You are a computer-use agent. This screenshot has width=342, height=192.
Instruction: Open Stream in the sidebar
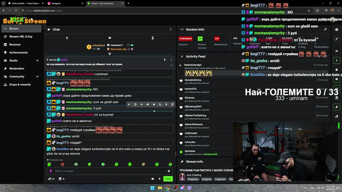[22, 29]
